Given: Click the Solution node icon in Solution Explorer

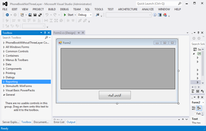Looking at the screenshot, I should [x=195, y=49].
